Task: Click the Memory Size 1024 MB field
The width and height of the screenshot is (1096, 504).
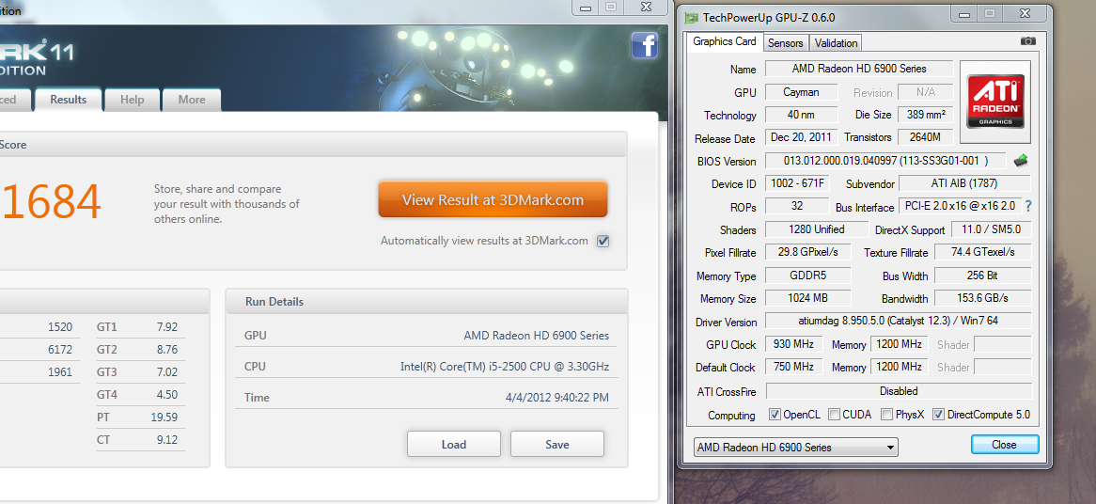Action: coord(808,298)
